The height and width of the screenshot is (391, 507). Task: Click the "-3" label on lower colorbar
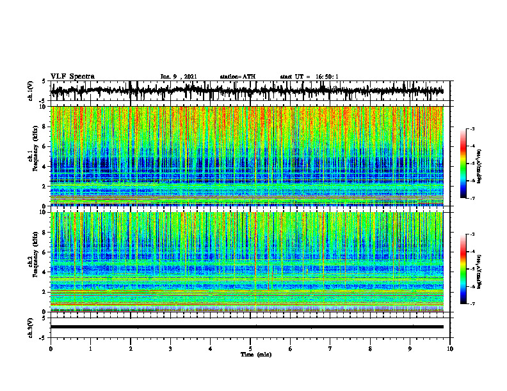[x=472, y=234]
